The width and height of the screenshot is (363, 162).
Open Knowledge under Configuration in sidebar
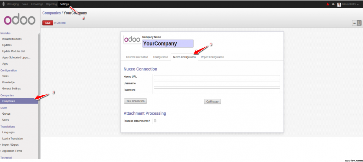click(x=8, y=82)
